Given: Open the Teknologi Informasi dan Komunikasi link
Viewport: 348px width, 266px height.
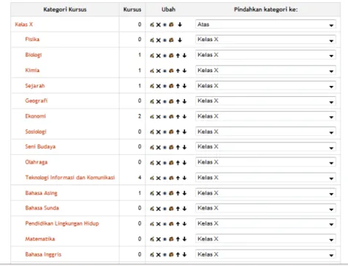Looking at the screenshot, I should click(70, 177).
